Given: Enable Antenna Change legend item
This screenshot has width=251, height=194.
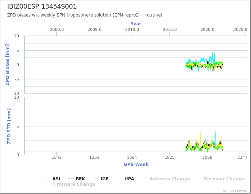Looking at the screenshot, I should pos(166,179).
